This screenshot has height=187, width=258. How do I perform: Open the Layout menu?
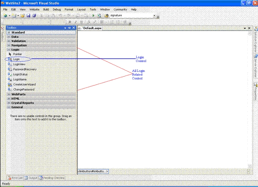82,10
